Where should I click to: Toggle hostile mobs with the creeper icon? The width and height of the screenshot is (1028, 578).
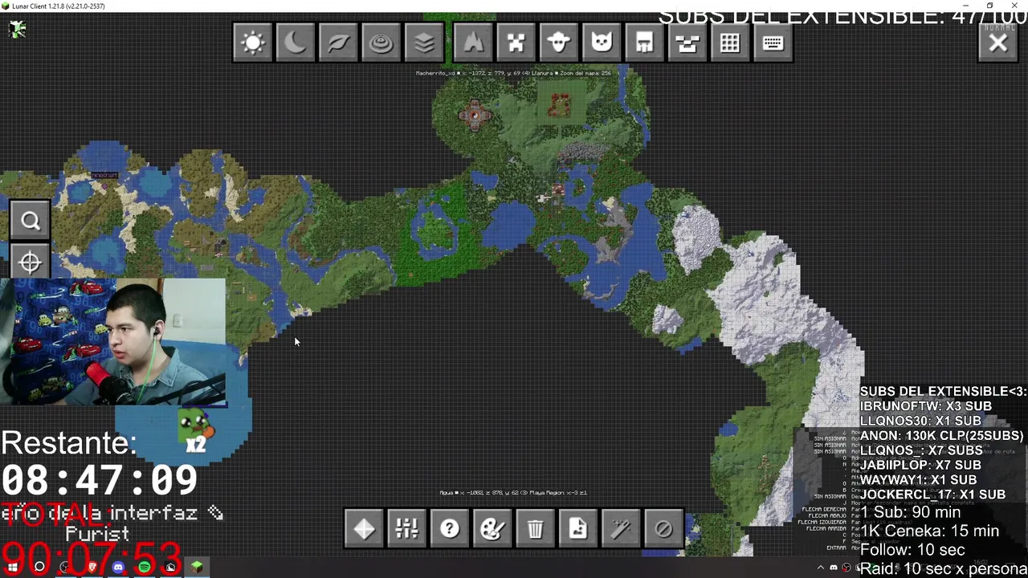(516, 43)
